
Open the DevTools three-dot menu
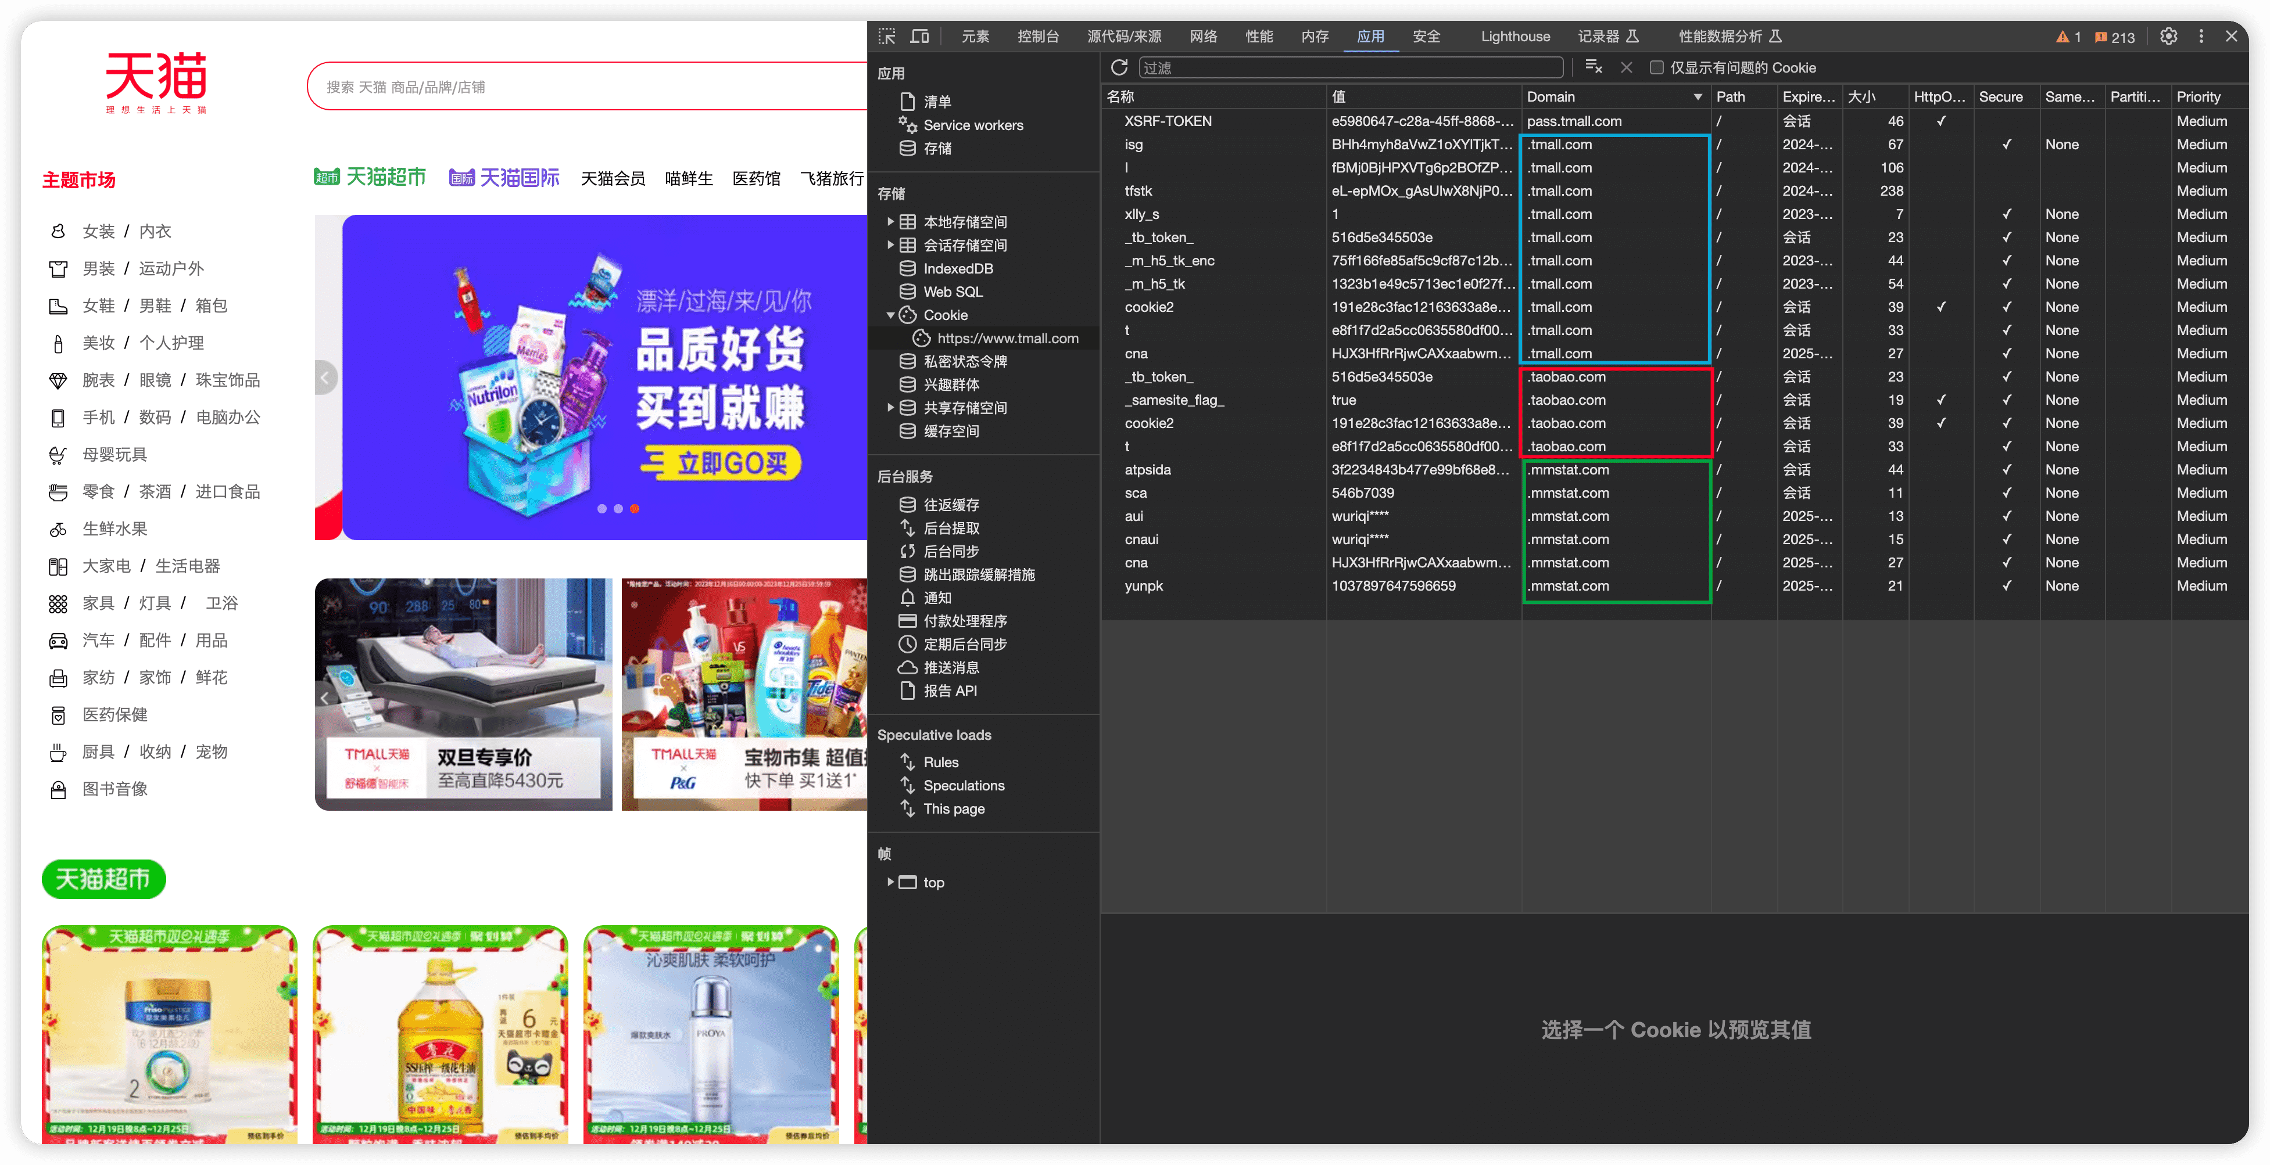point(2201,36)
